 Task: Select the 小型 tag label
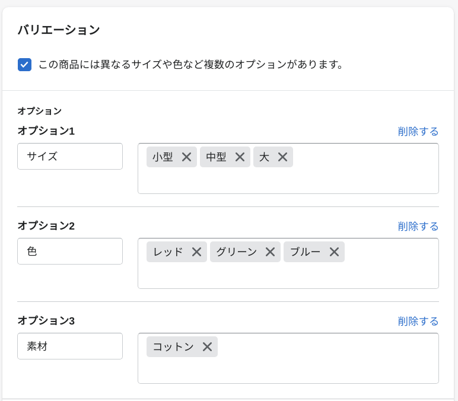[163, 157]
